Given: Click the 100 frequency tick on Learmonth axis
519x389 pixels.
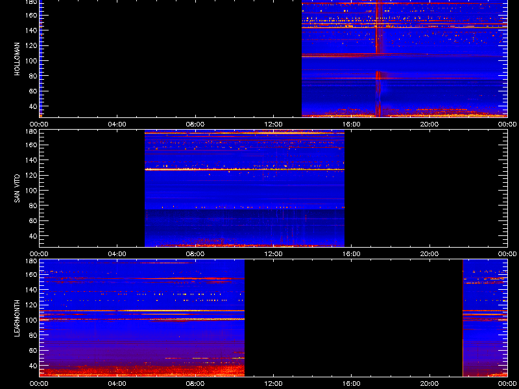Looking at the screenshot, I should click(30, 320).
